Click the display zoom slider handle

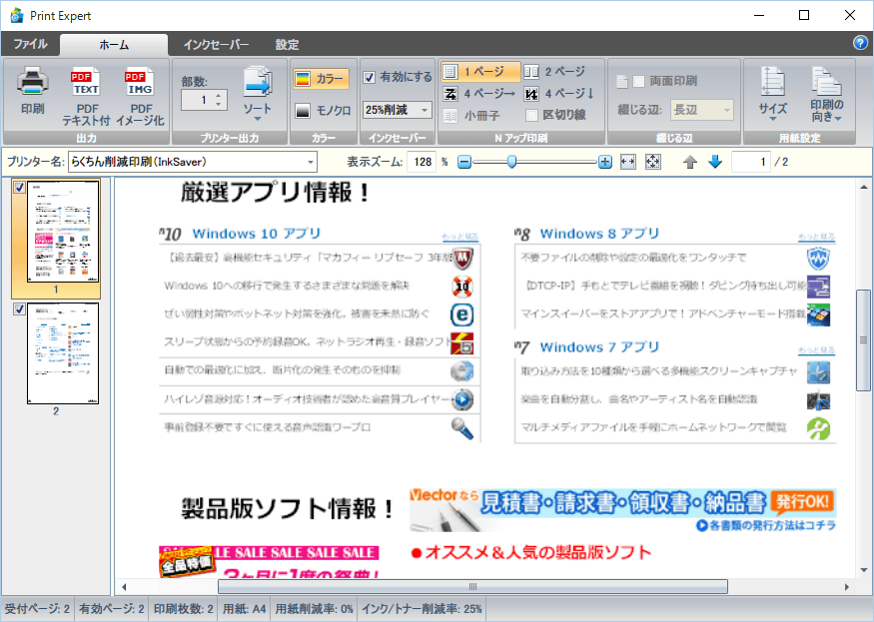pos(511,162)
